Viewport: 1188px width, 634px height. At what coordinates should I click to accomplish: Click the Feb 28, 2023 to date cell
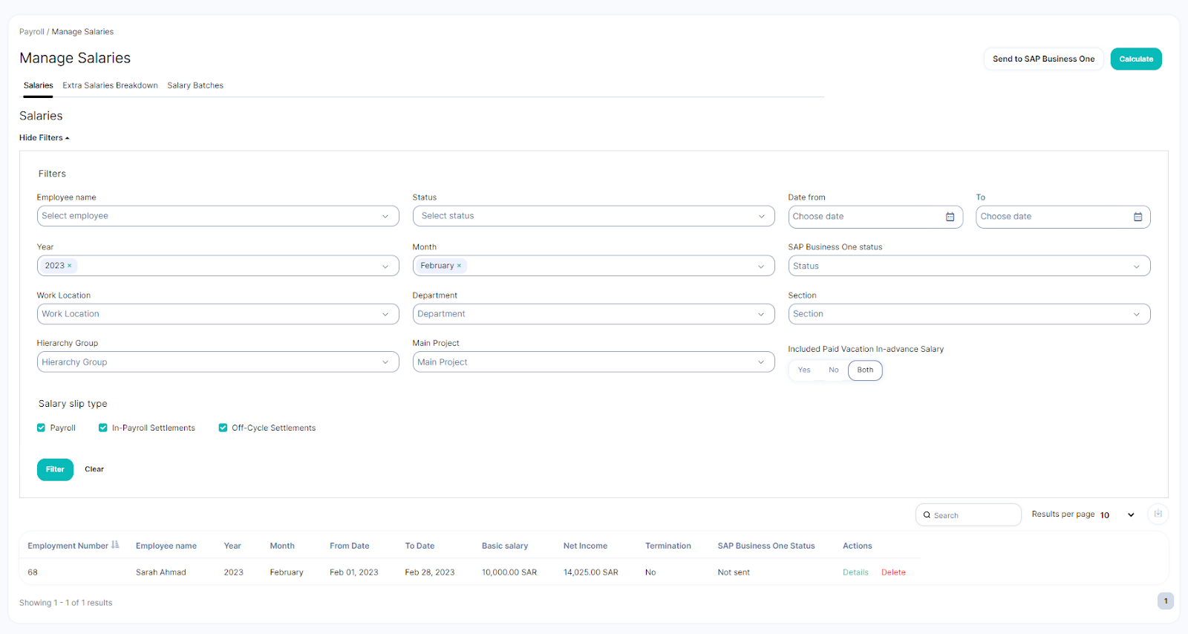click(x=430, y=572)
